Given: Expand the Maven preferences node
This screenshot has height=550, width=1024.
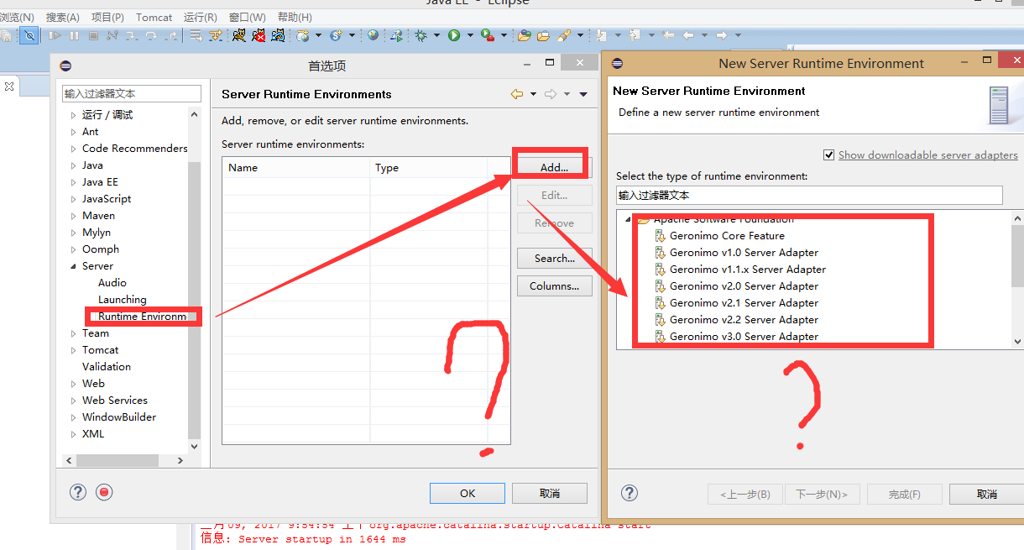Looking at the screenshot, I should 74,216.
